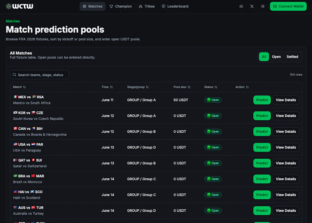
Task: Click the Matches breadcrumb link
Action: coord(13,21)
